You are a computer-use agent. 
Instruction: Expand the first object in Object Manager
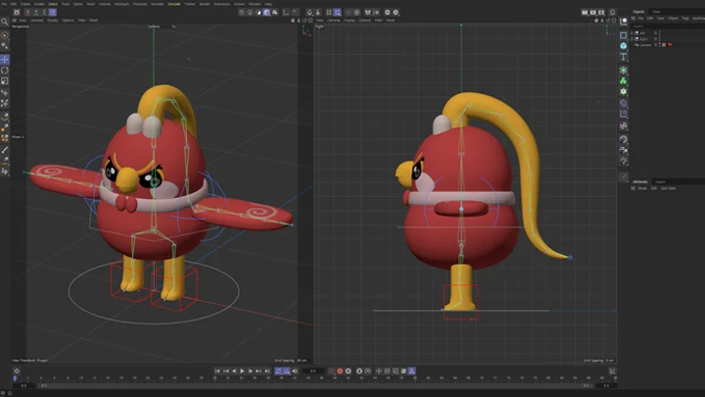click(x=632, y=33)
